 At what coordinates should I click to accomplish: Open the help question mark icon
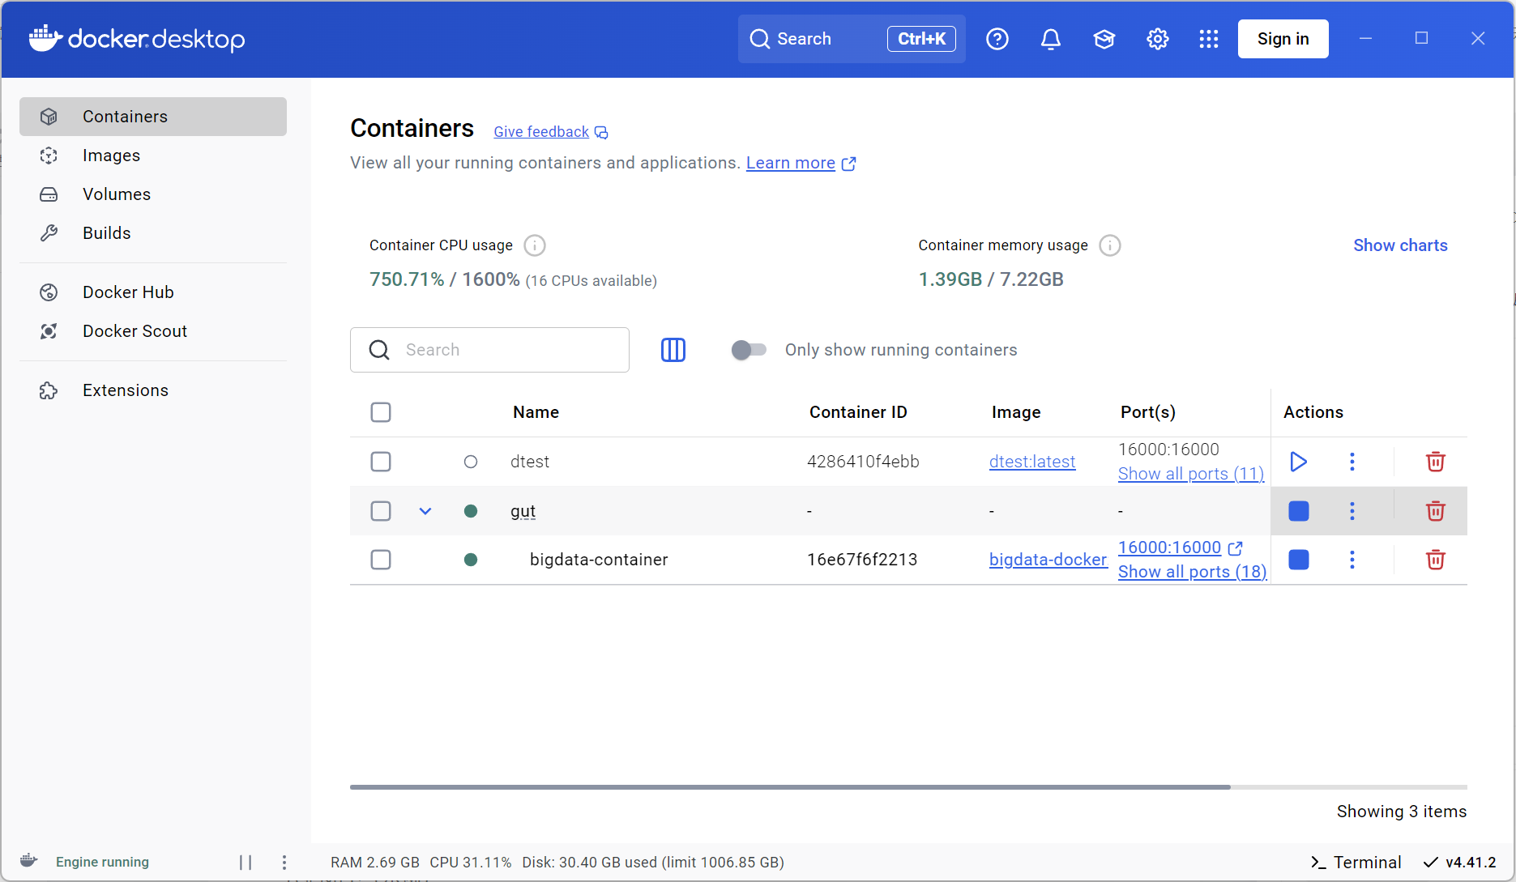[x=997, y=39]
